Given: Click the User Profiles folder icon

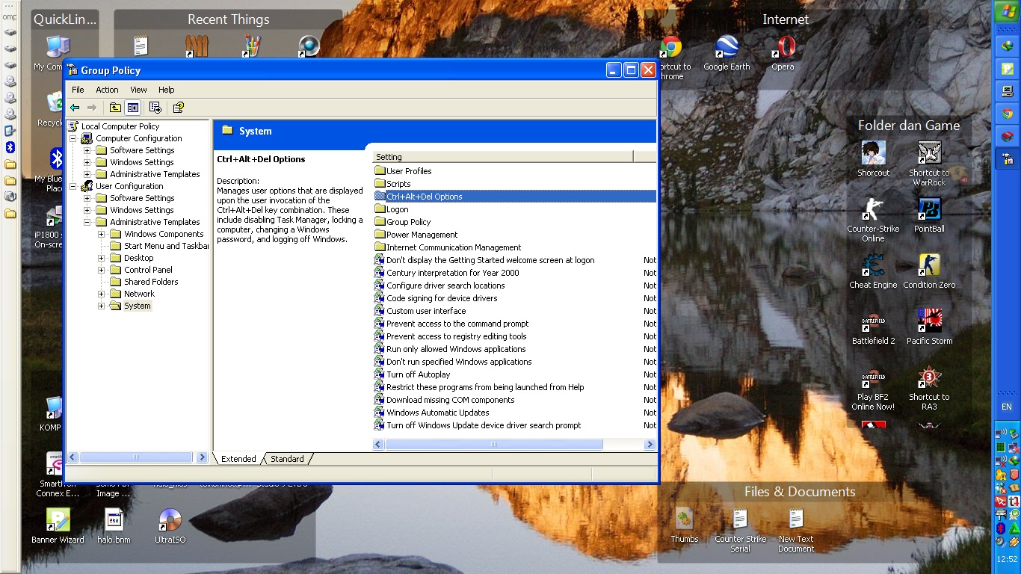Looking at the screenshot, I should click(379, 171).
